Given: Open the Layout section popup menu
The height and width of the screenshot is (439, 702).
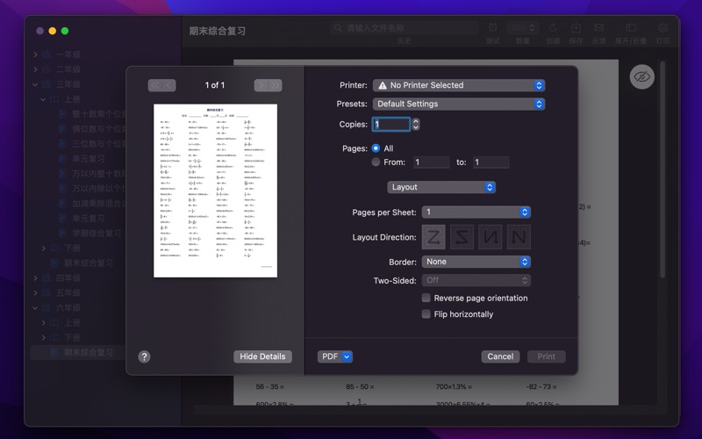Looking at the screenshot, I should click(x=441, y=187).
